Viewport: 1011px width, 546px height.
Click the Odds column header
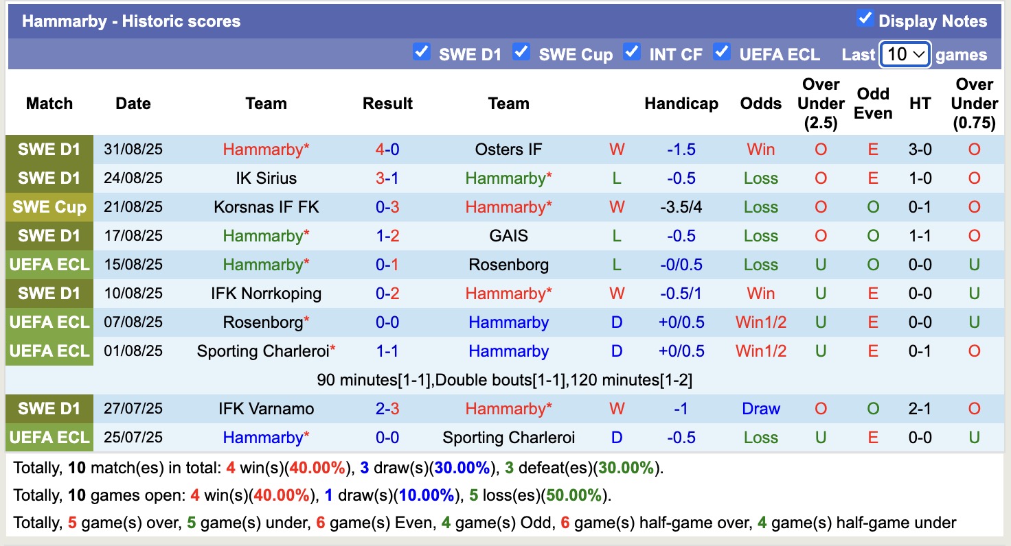point(760,104)
